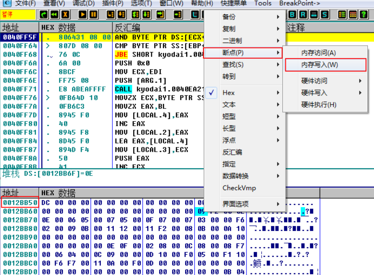Click the green Open file arrow toolbar icon
The width and height of the screenshot is (374, 275).
pyautogui.click(x=44, y=15)
